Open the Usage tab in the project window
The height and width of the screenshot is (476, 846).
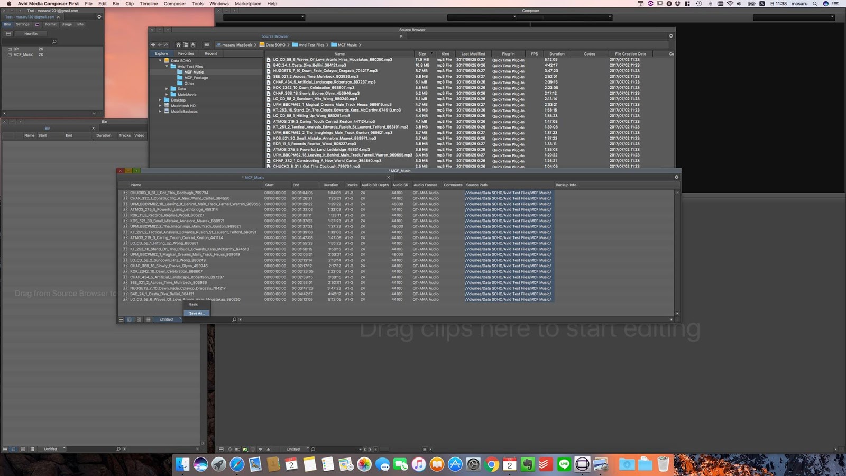(67, 24)
